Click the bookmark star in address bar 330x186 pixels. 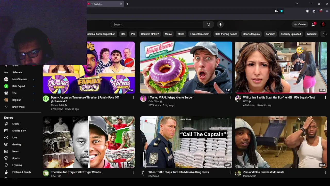click(x=282, y=11)
